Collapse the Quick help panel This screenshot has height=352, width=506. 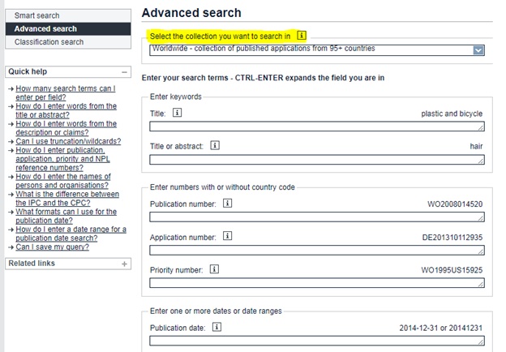point(124,72)
